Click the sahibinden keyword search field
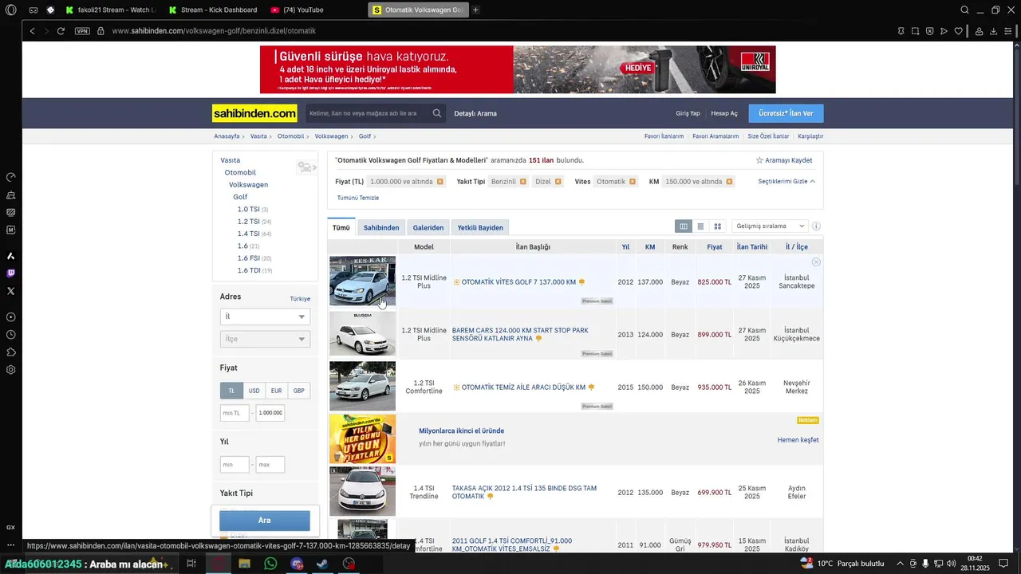Image resolution: width=1021 pixels, height=574 pixels. [x=368, y=113]
